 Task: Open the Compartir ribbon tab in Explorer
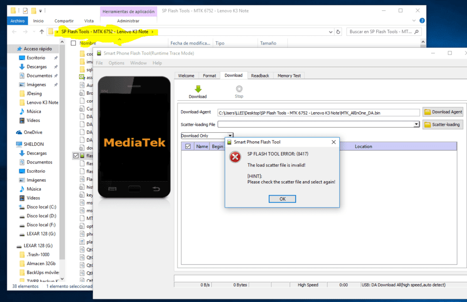pos(64,21)
